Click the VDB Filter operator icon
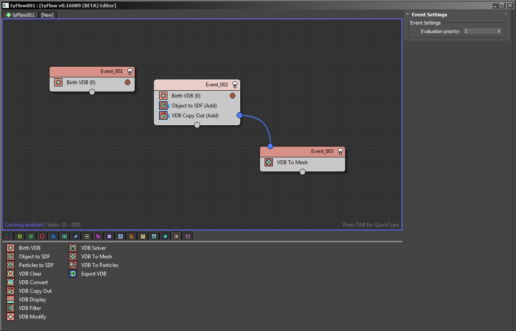The width and height of the screenshot is (516, 331). tap(11, 308)
